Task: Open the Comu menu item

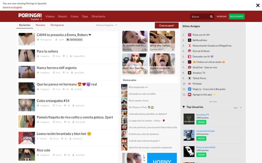Action: coord(74,16)
